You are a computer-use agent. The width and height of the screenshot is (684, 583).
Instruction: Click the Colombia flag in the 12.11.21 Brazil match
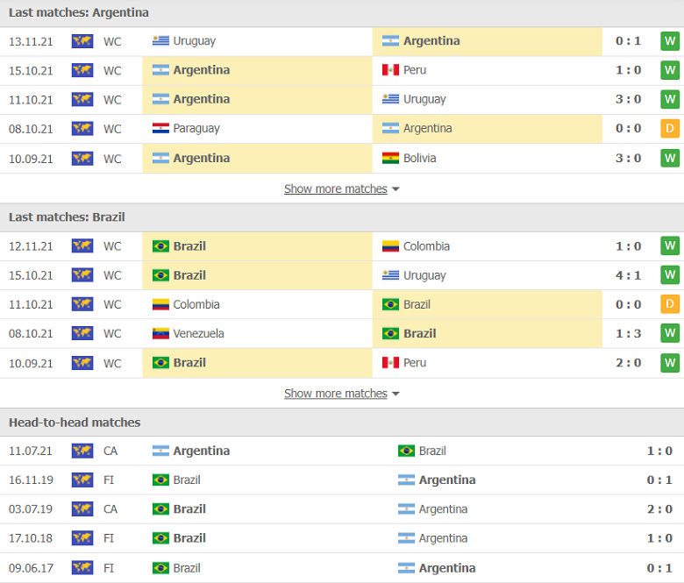390,246
